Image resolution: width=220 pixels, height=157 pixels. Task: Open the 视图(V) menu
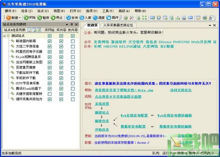coord(59,11)
